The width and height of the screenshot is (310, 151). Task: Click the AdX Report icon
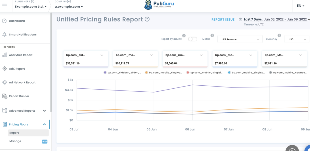point(5,69)
